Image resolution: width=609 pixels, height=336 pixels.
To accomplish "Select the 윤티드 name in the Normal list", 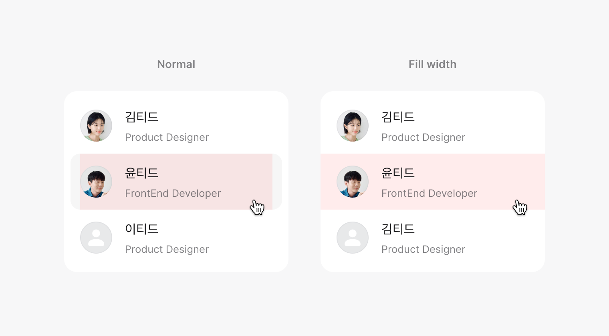I will point(141,173).
